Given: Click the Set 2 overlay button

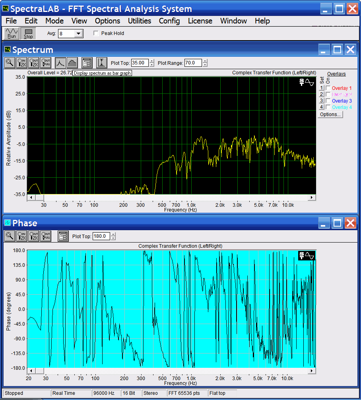Looking at the screenshot, I should pos(322,95).
